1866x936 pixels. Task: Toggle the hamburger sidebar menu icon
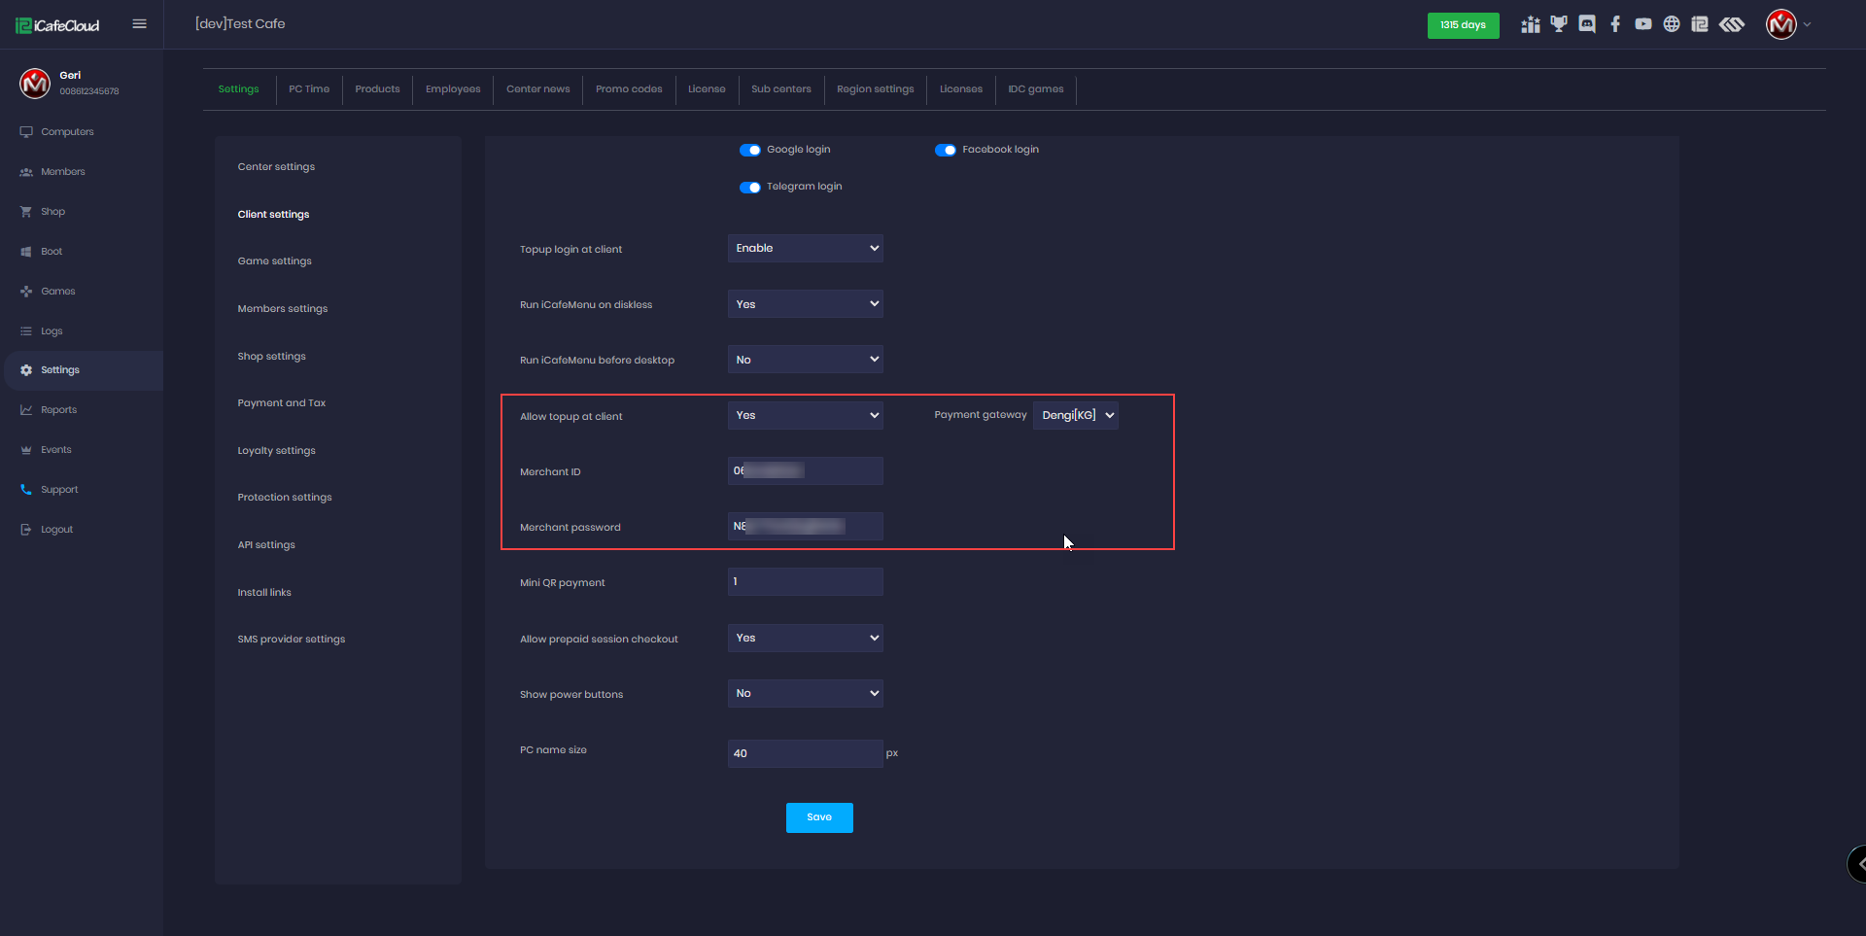[x=140, y=24]
